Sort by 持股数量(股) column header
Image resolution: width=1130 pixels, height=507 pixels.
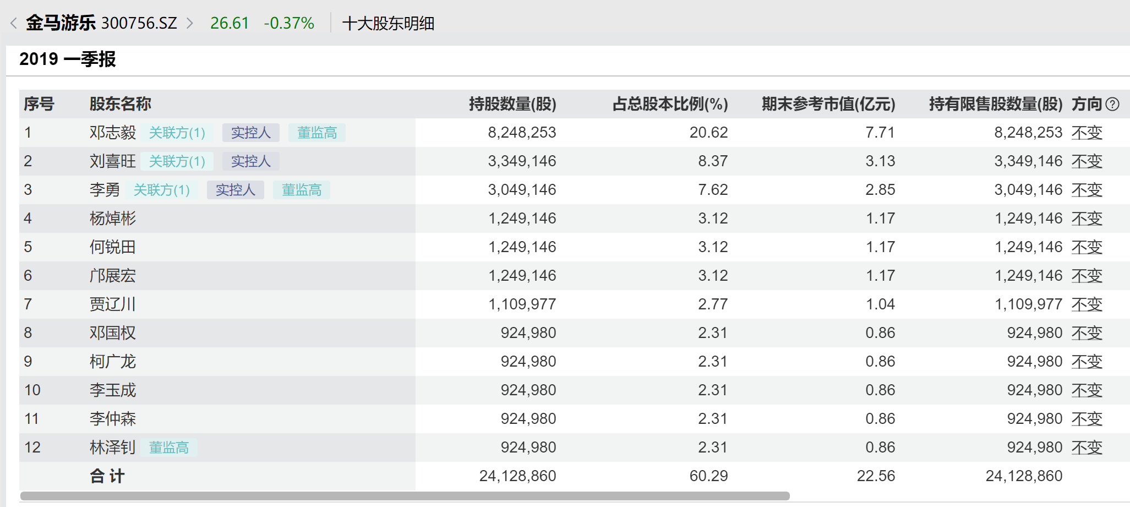click(512, 104)
